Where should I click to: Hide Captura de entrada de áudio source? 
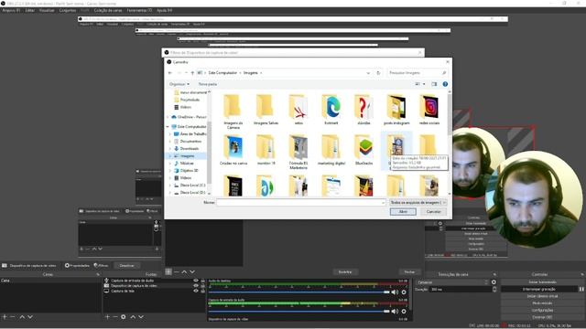196,281
